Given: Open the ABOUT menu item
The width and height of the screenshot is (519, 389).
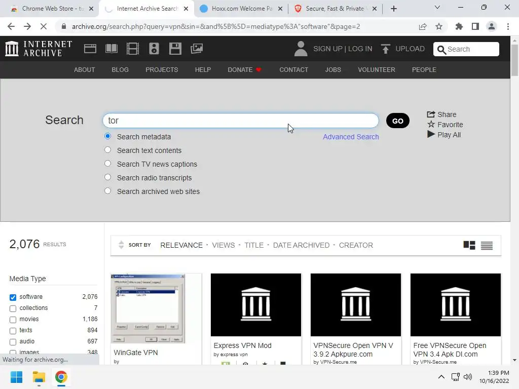Looking at the screenshot, I should click(x=85, y=70).
